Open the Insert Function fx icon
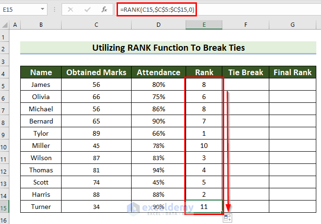 click(104, 9)
